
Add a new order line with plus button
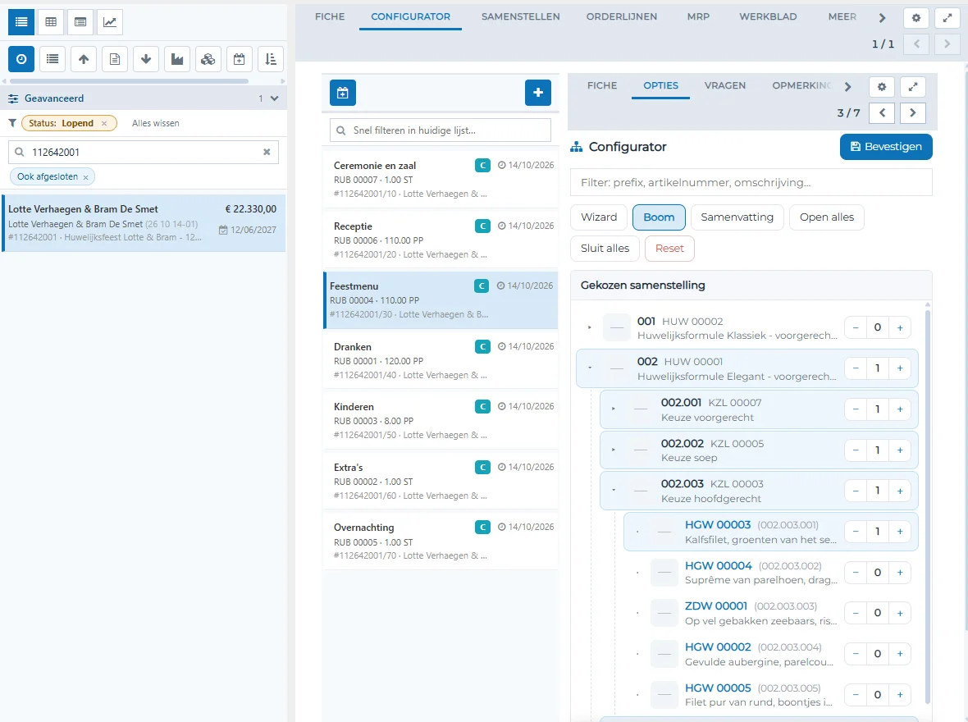coord(537,93)
